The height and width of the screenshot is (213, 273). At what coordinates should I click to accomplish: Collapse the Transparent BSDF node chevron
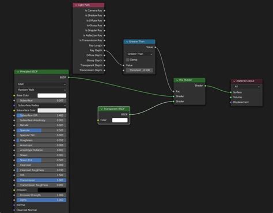coord(101,109)
